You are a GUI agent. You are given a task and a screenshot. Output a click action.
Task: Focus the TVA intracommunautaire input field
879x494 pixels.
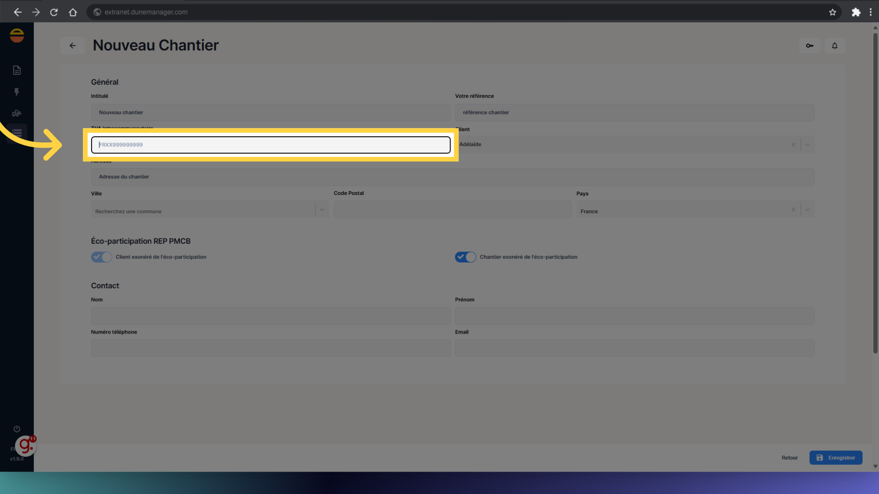[x=271, y=145]
